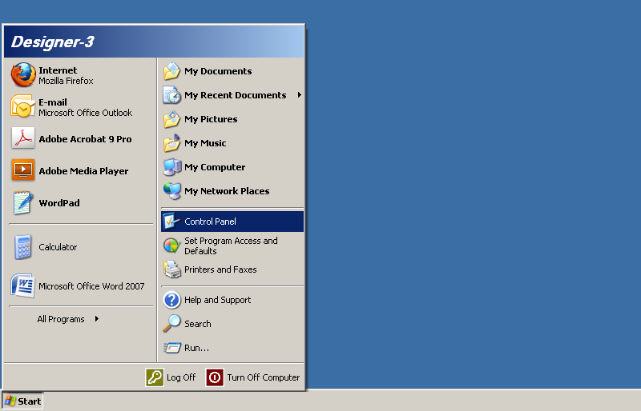
Task: Click the My Pictures label
Action: pyautogui.click(x=211, y=119)
